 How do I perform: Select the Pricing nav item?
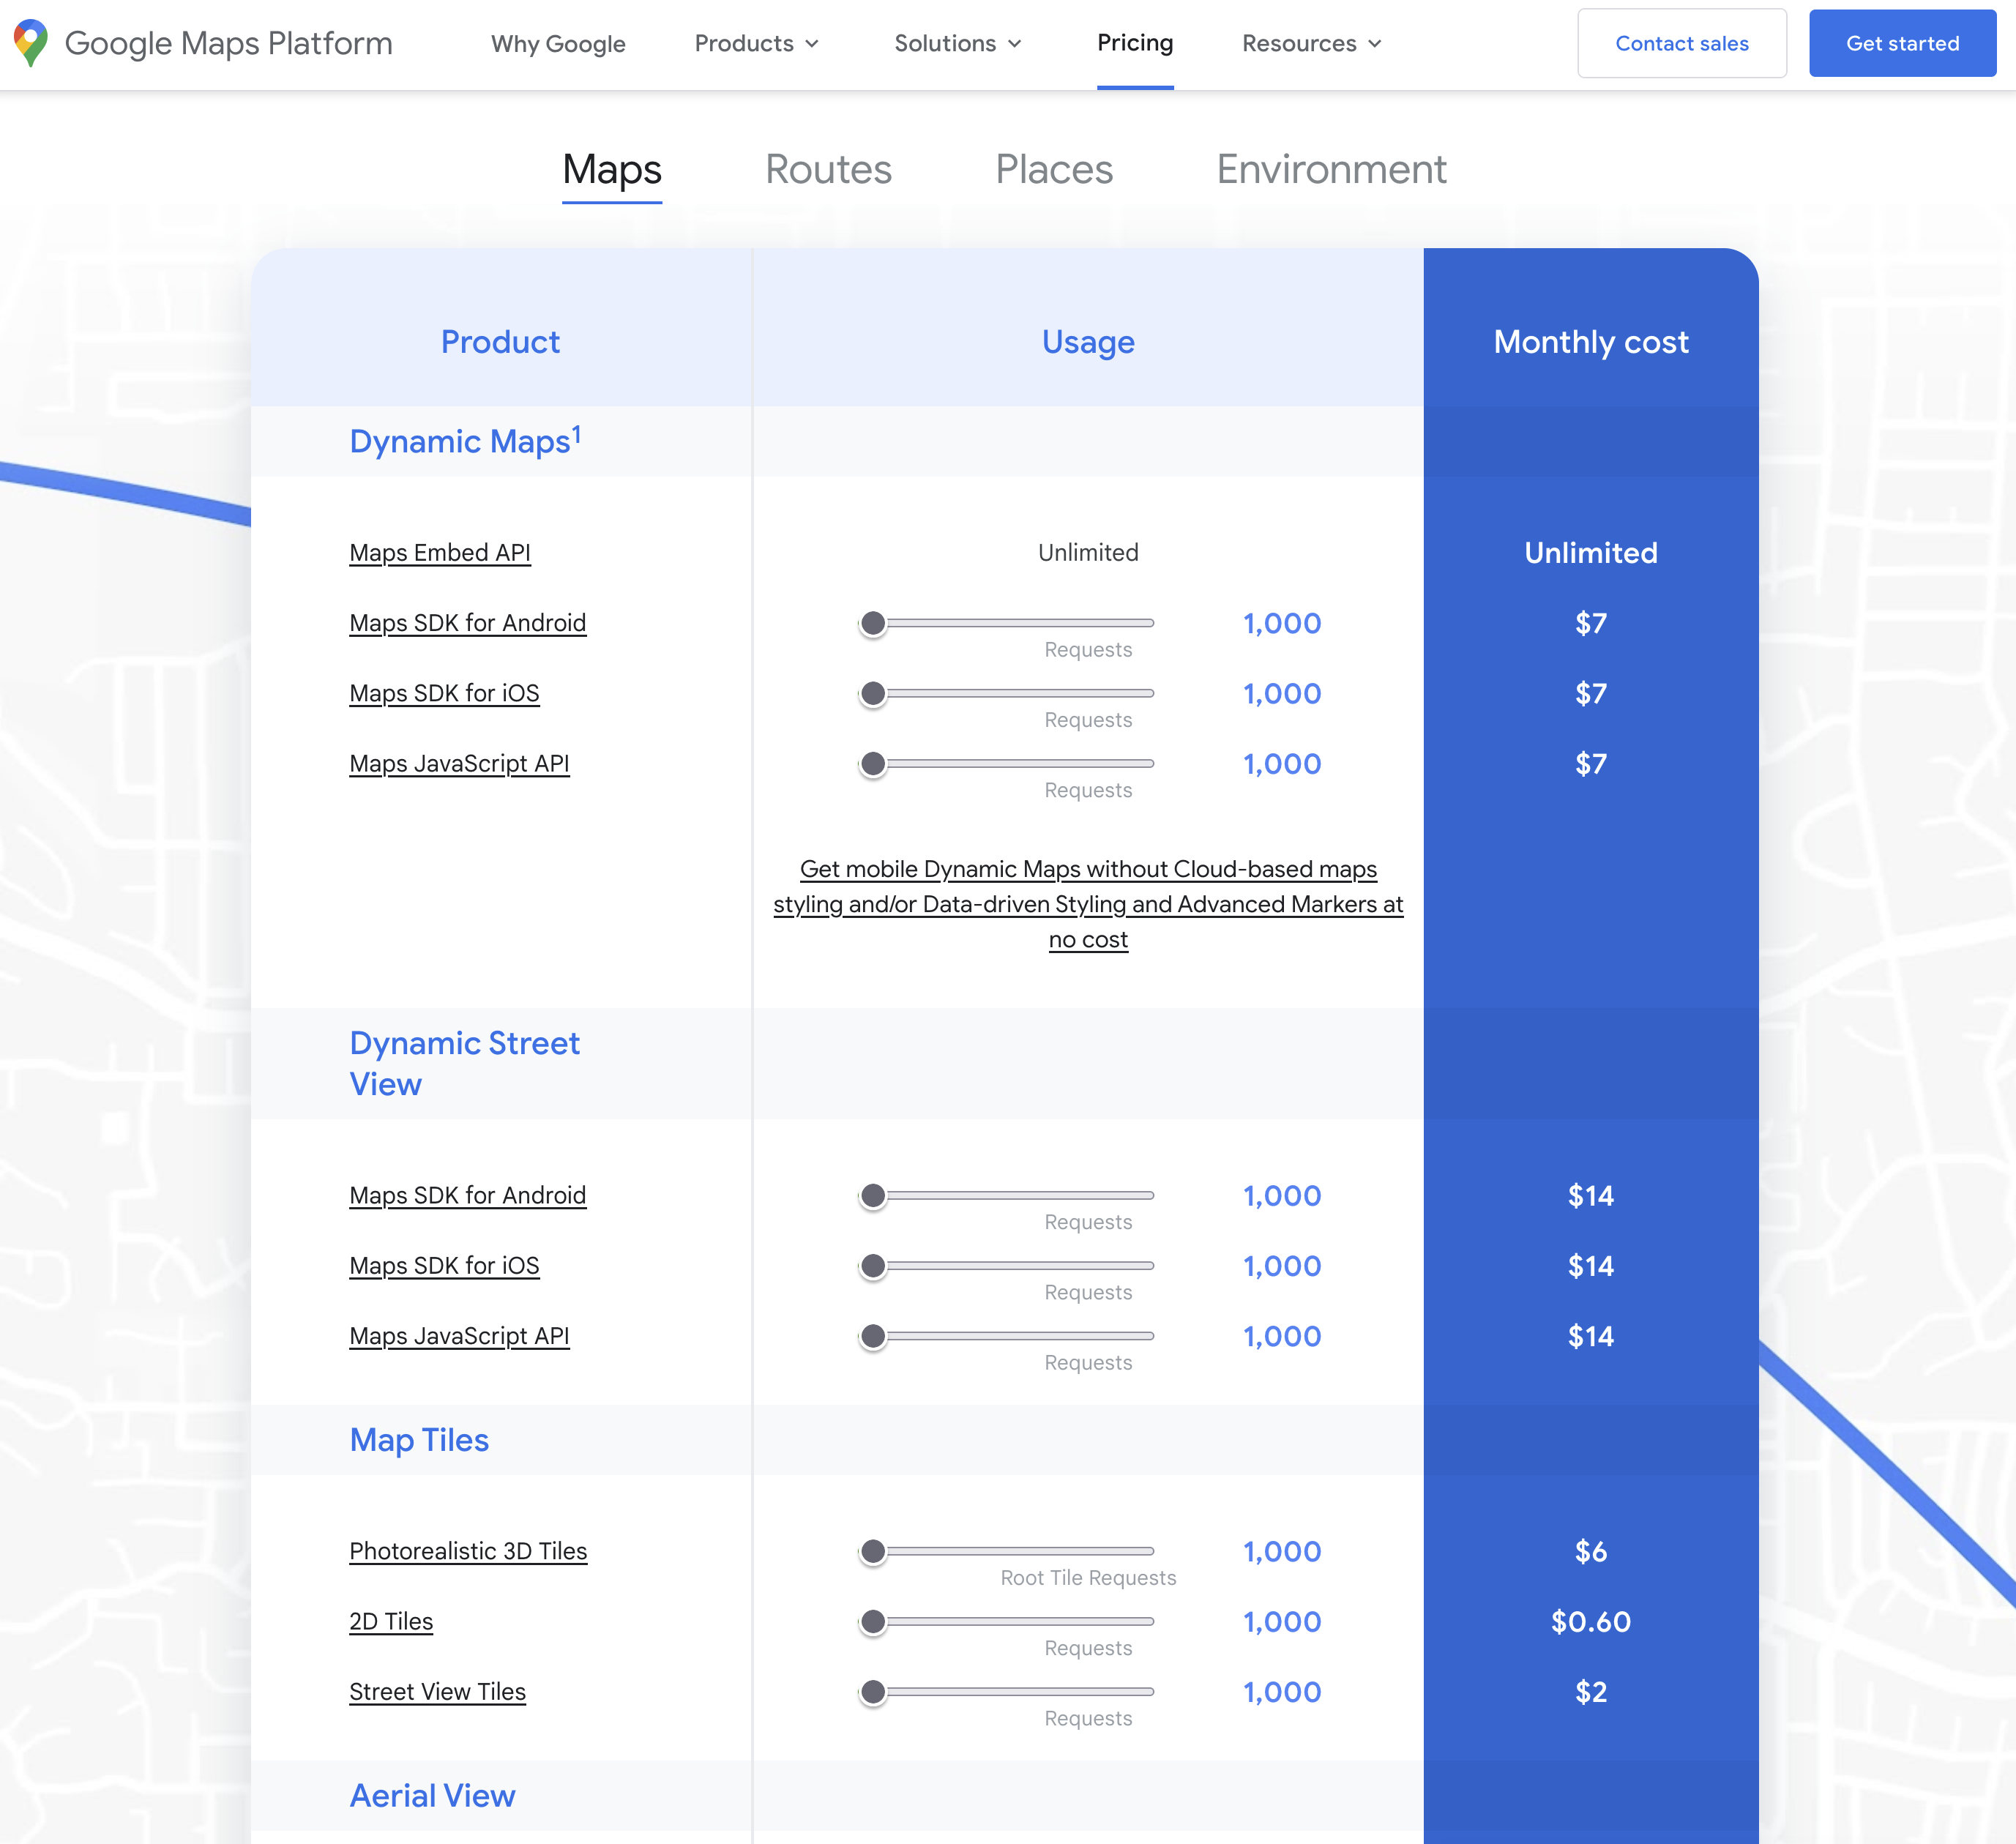click(1134, 43)
